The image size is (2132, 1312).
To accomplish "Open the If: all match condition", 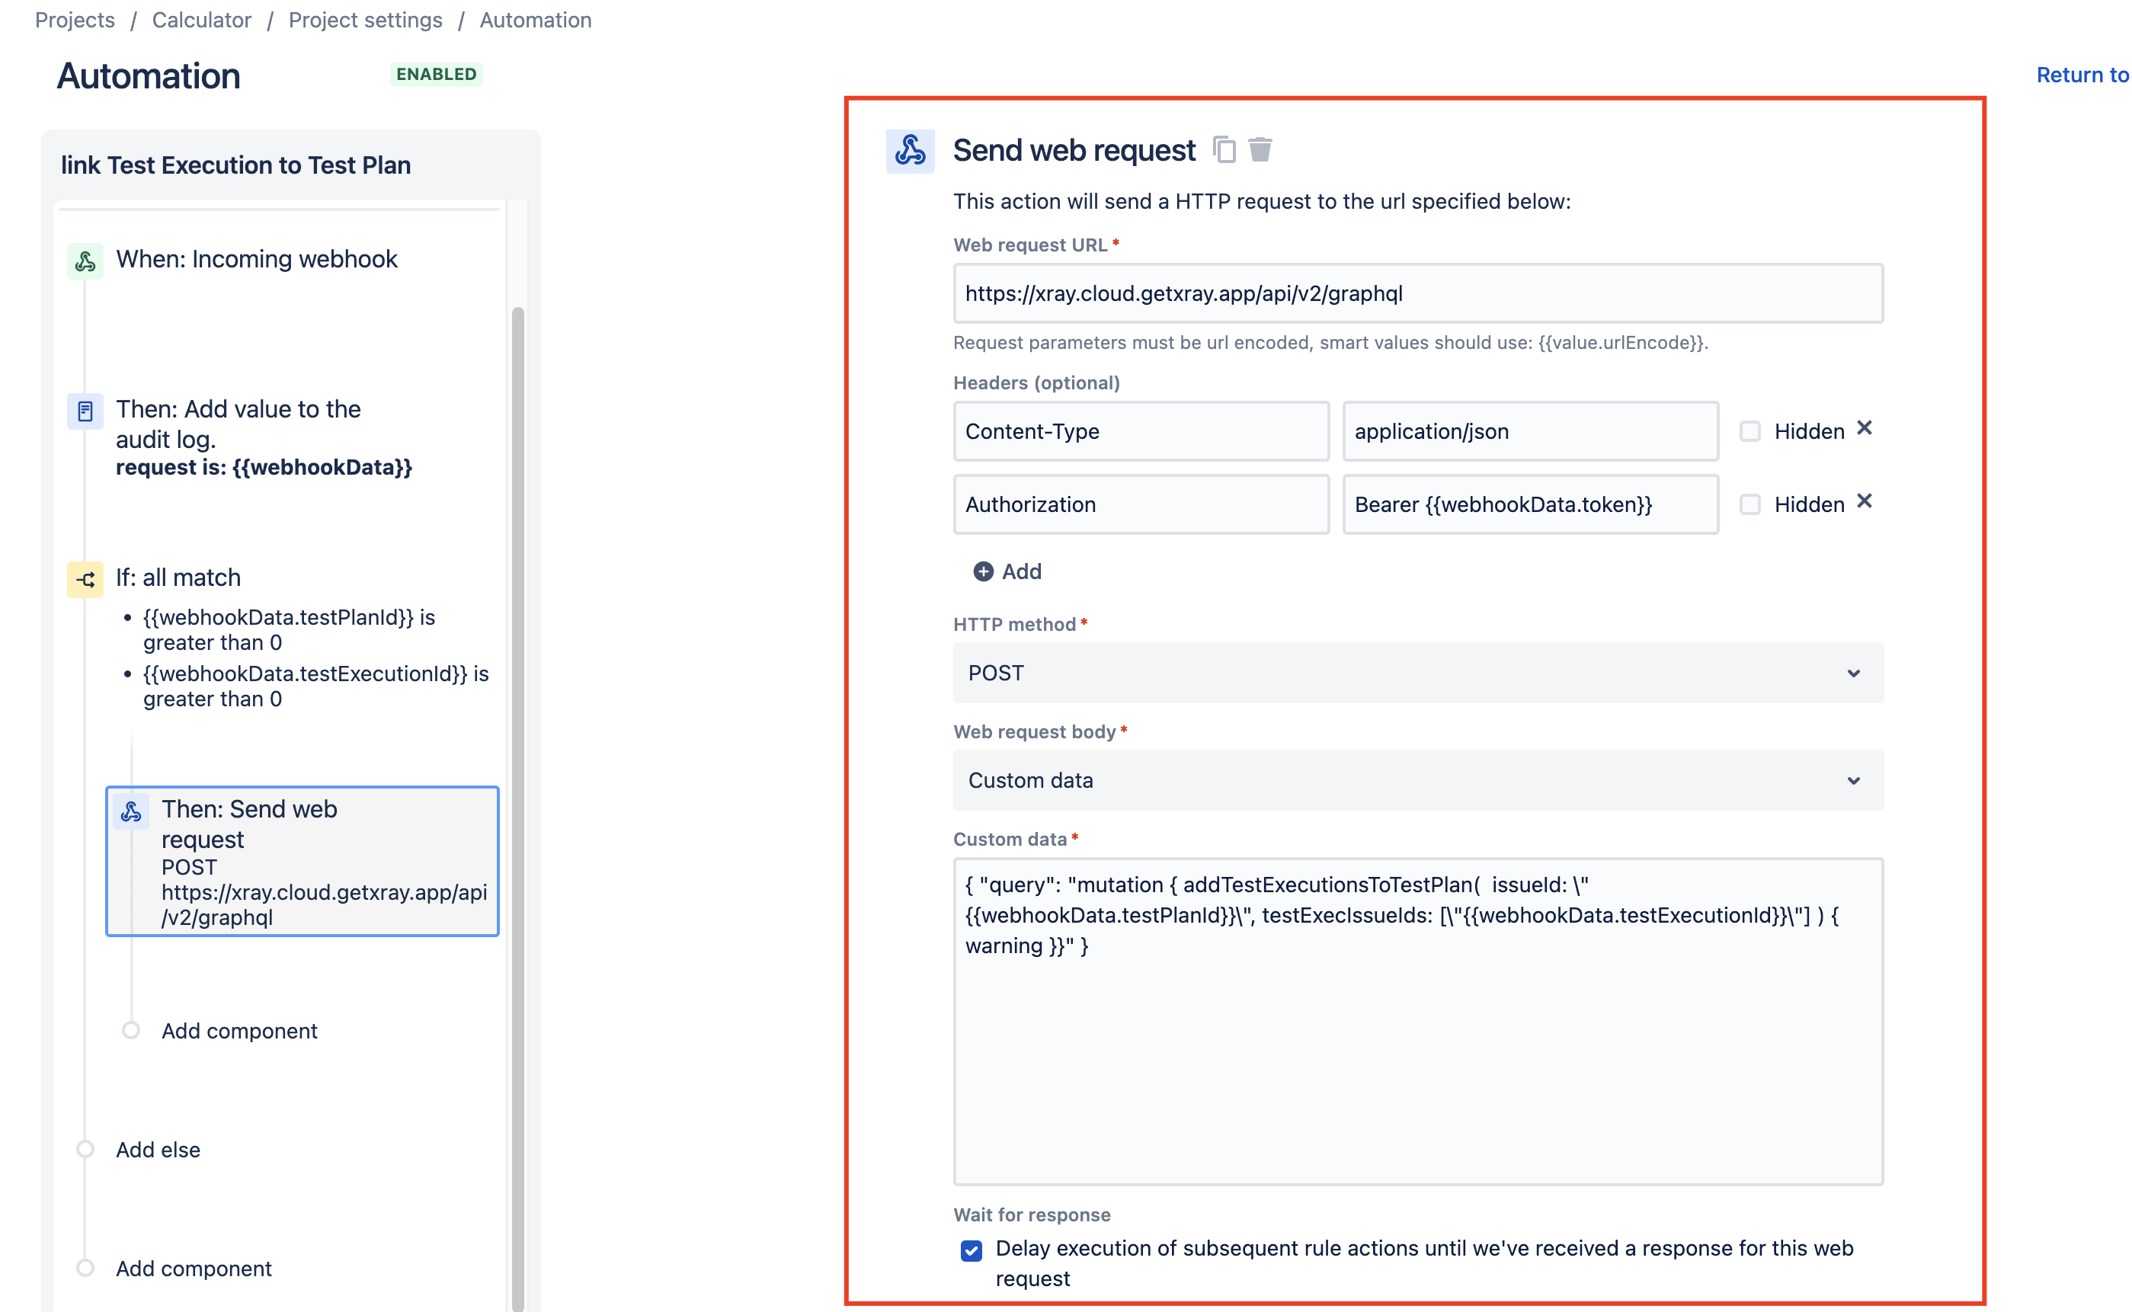I will (x=178, y=578).
